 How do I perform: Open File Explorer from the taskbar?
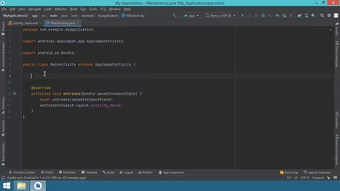[x=21, y=186]
